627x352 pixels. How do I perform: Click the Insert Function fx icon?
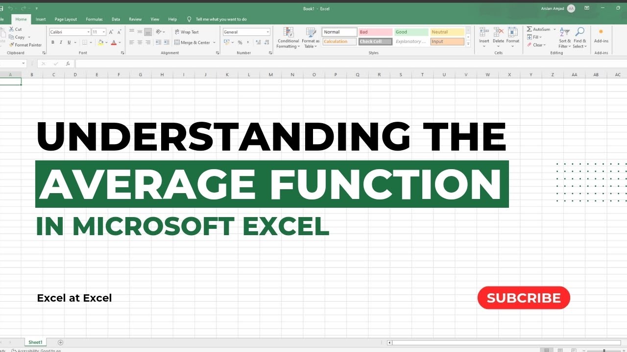point(68,64)
